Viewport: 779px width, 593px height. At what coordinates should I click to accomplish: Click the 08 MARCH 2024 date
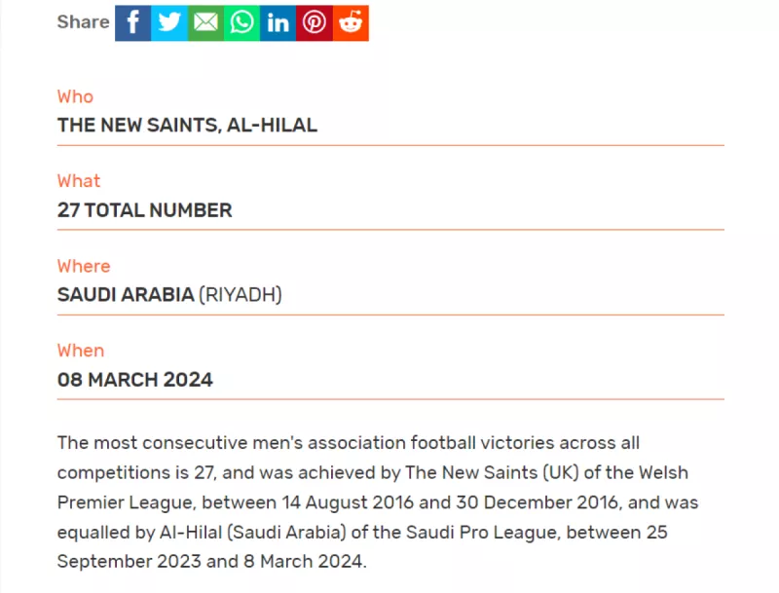coord(135,380)
